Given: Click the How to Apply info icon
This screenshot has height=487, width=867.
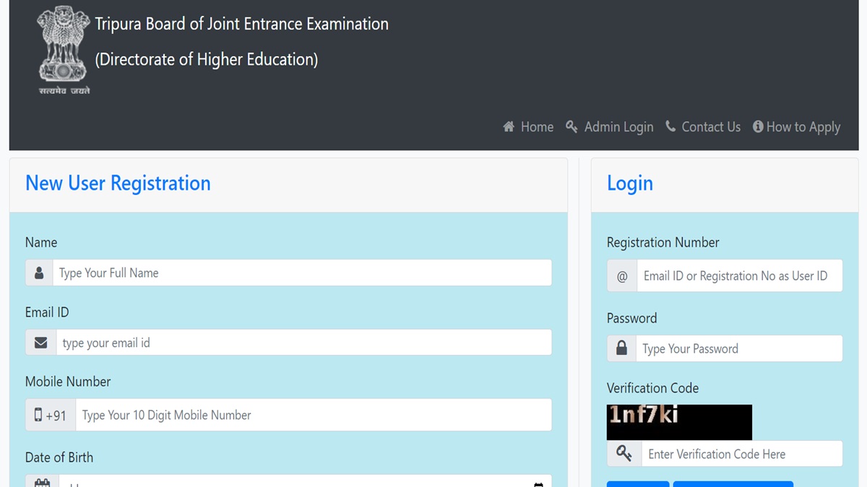Looking at the screenshot, I should (758, 127).
